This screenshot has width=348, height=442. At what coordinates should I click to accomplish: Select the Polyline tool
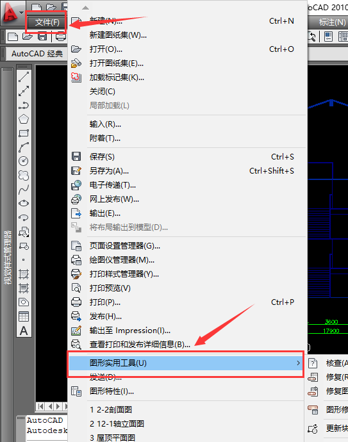pyautogui.click(x=24, y=105)
